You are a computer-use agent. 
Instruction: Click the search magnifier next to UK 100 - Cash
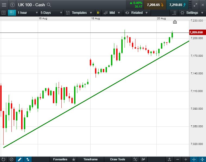[x=49, y=5]
